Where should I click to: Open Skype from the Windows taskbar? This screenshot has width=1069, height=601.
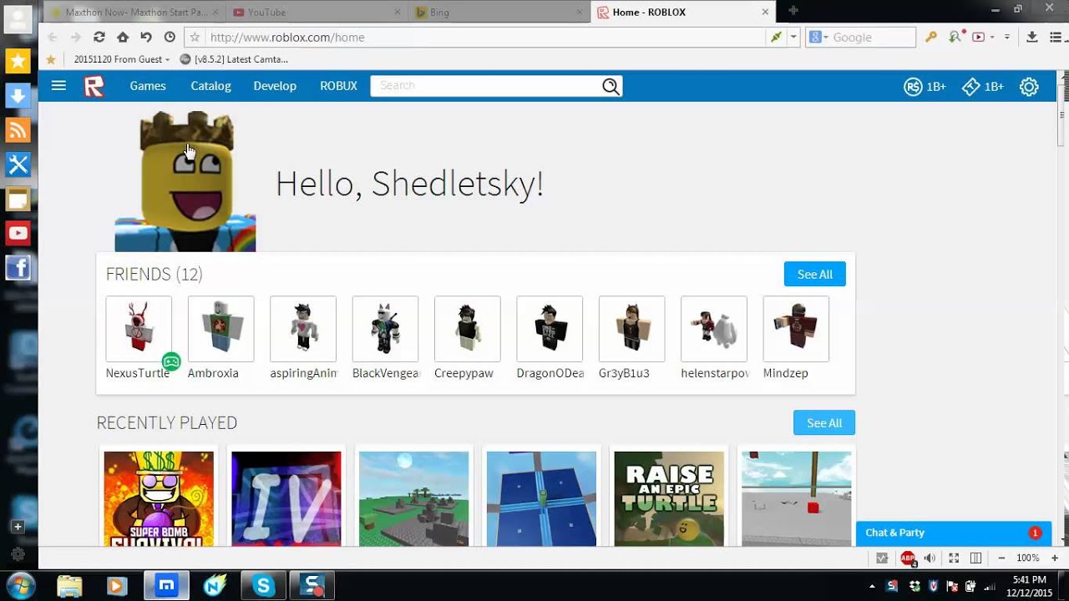click(x=264, y=585)
